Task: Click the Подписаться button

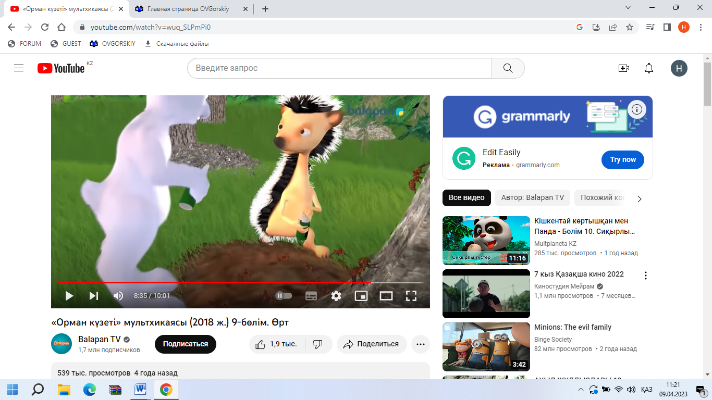Action: click(x=186, y=344)
